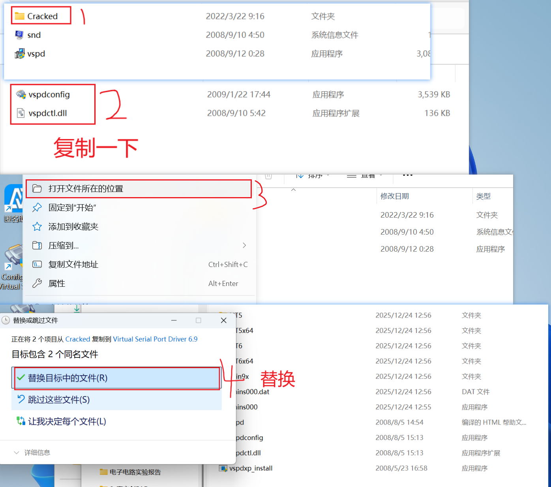Expand the 压缩到... submenu arrow
The height and width of the screenshot is (487, 551).
click(x=244, y=245)
